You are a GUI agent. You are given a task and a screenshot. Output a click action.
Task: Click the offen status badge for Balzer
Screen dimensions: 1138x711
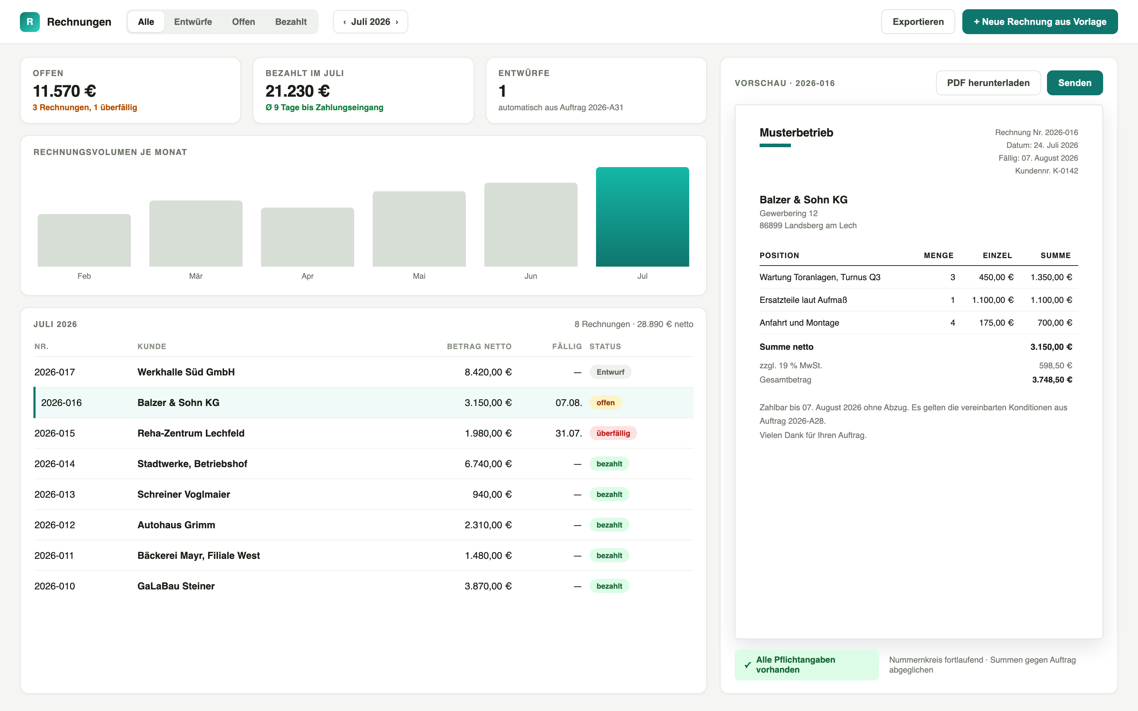pyautogui.click(x=605, y=402)
